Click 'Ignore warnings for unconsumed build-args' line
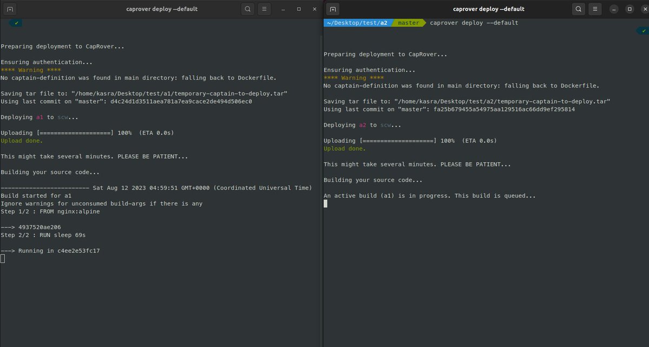Viewport: 649px width, 347px height. click(x=102, y=204)
